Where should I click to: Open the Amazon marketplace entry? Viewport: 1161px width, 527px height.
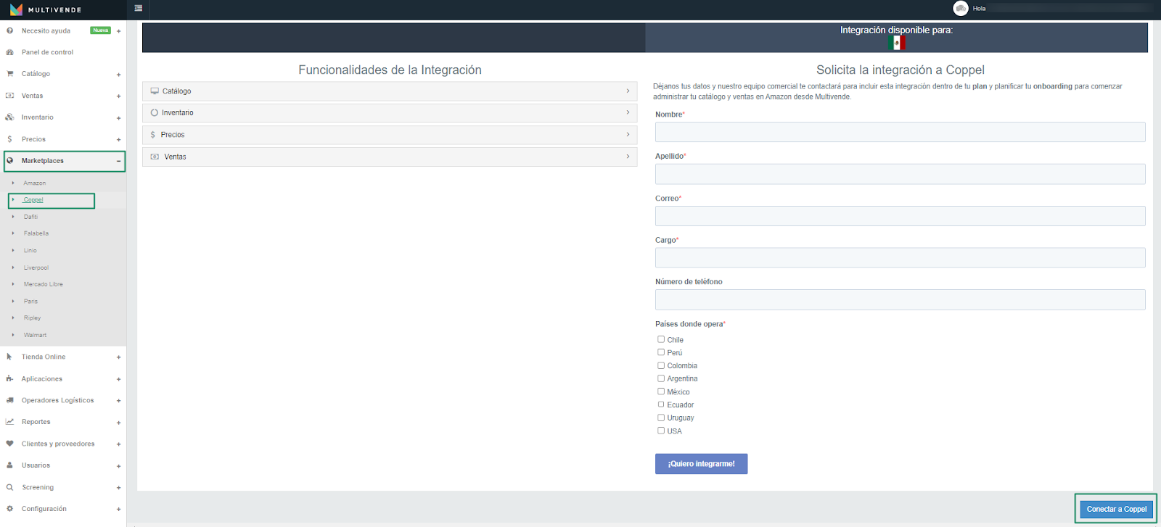(34, 183)
